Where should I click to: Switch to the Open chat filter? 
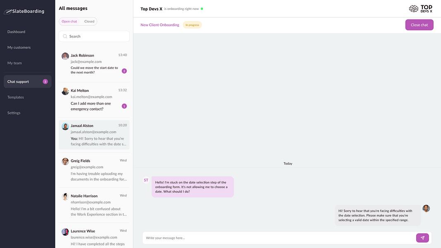[69, 21]
